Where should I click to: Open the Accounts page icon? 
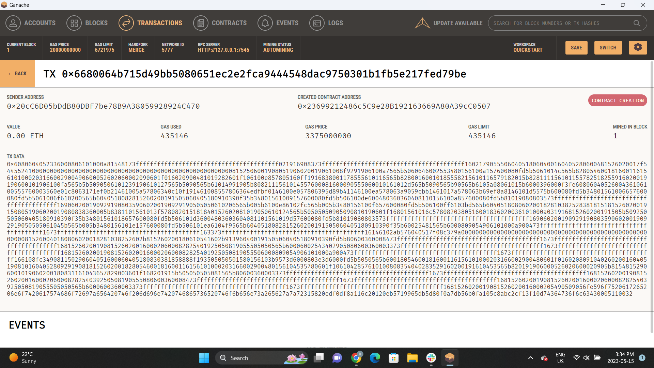coord(13,23)
